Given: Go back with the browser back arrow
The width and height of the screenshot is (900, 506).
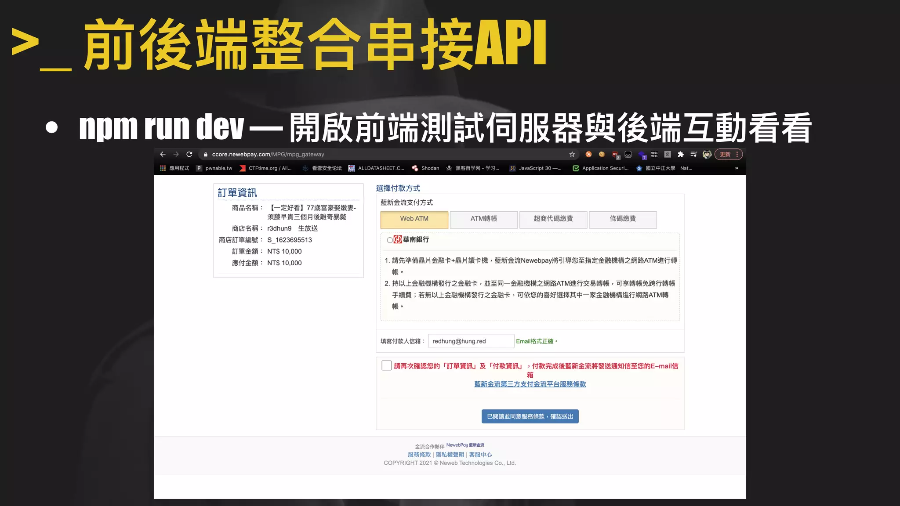Looking at the screenshot, I should 163,154.
